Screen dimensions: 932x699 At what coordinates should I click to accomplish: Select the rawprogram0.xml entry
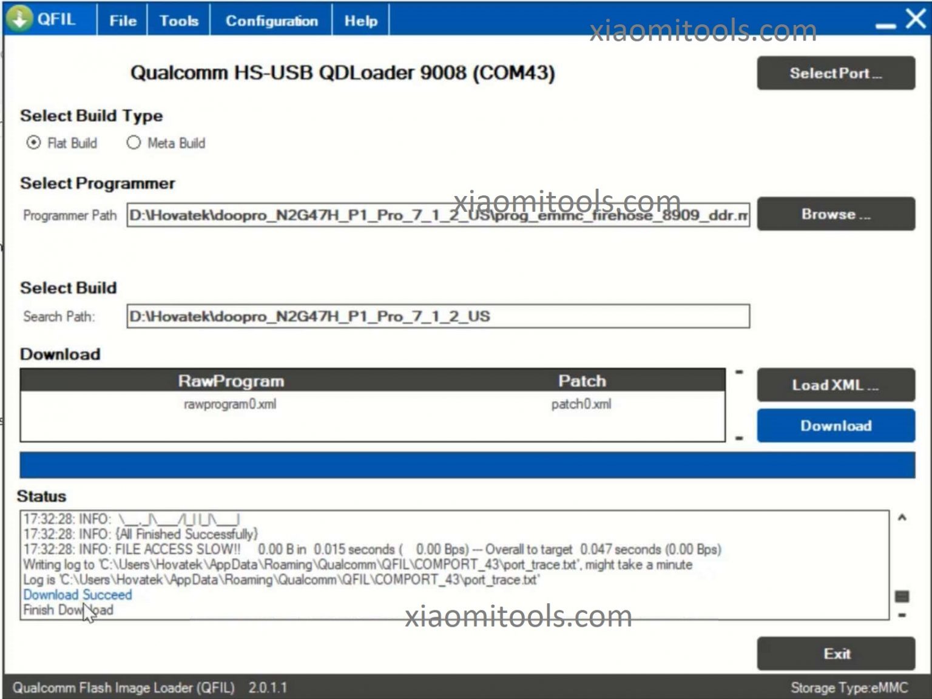point(229,404)
